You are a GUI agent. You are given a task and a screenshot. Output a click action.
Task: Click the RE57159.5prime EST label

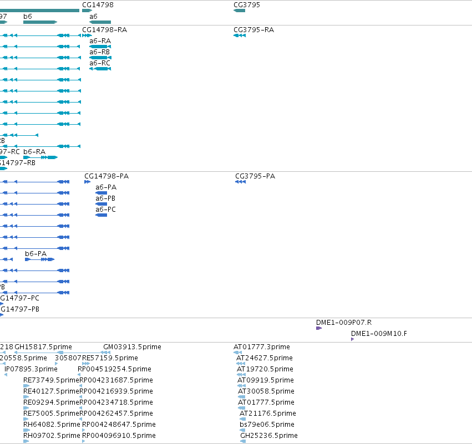tap(110, 358)
